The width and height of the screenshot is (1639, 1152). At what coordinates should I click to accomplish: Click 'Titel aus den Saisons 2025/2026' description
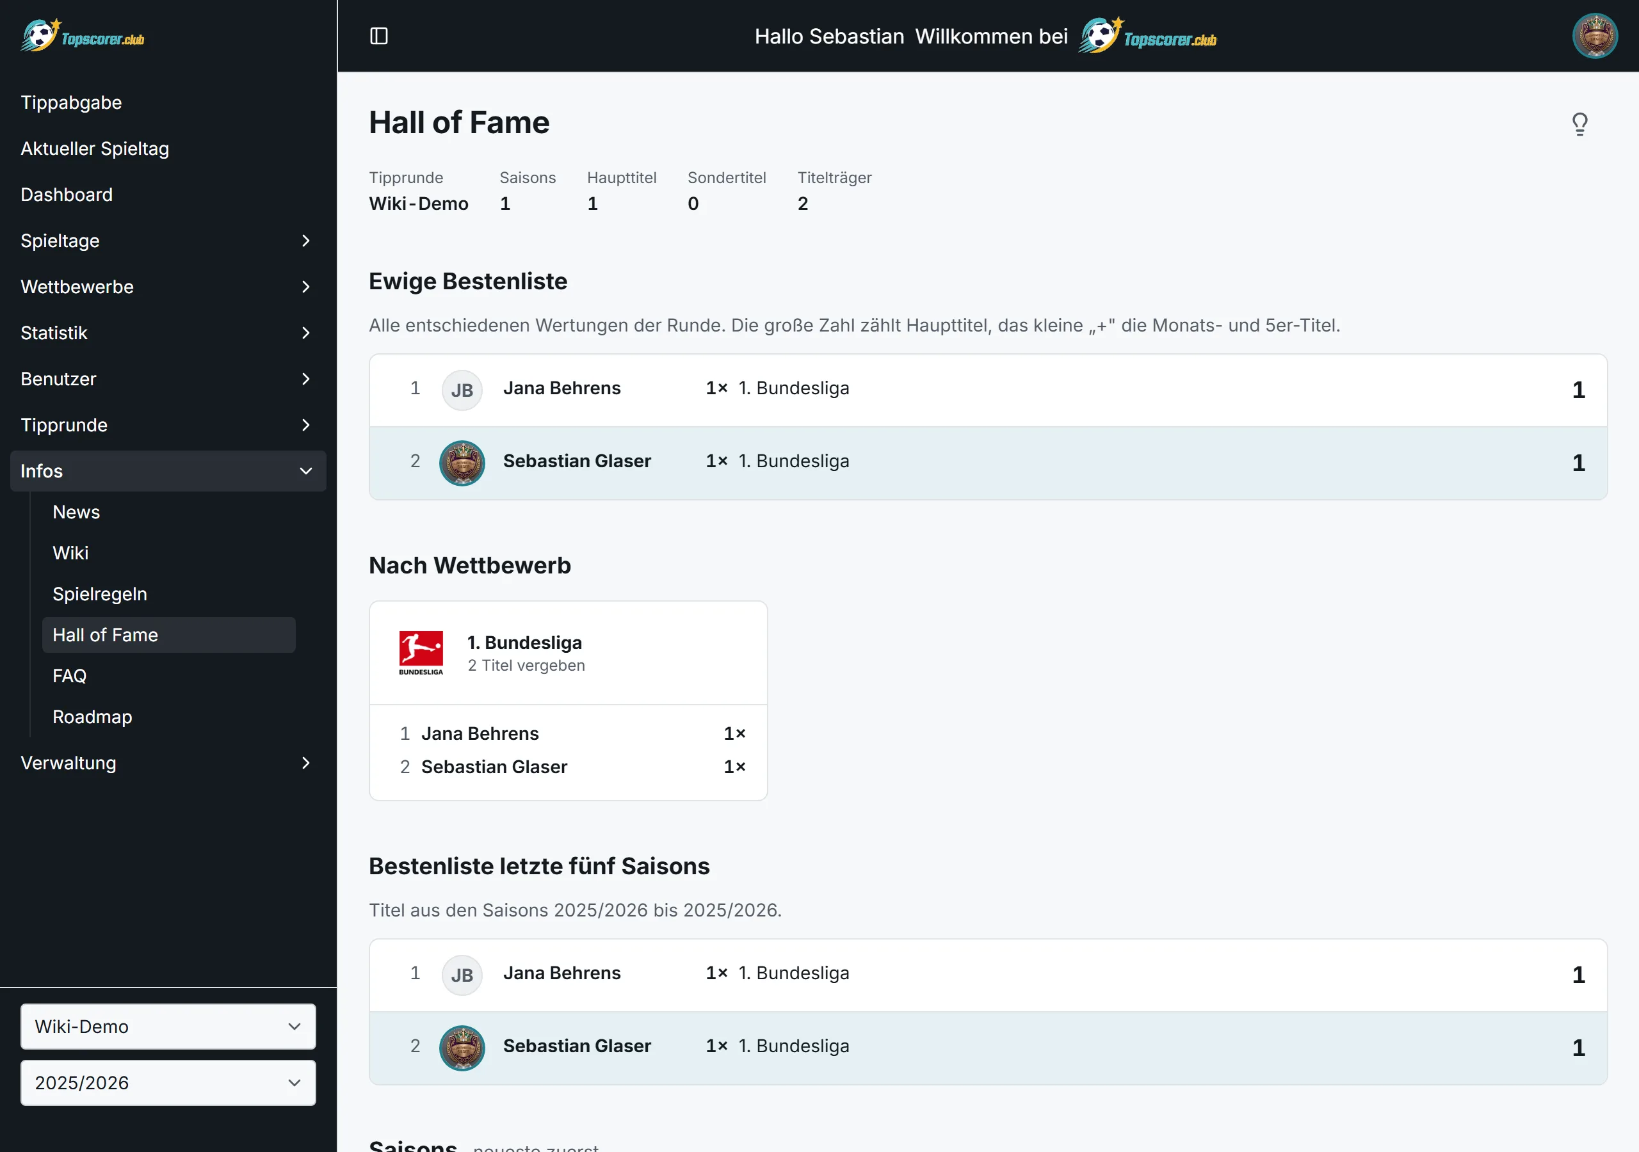(x=576, y=910)
